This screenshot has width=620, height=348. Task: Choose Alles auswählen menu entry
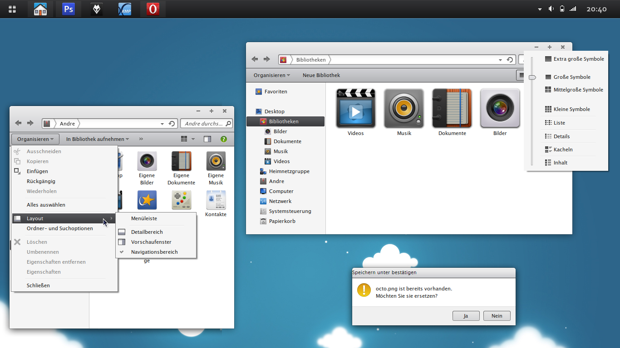tap(64, 205)
